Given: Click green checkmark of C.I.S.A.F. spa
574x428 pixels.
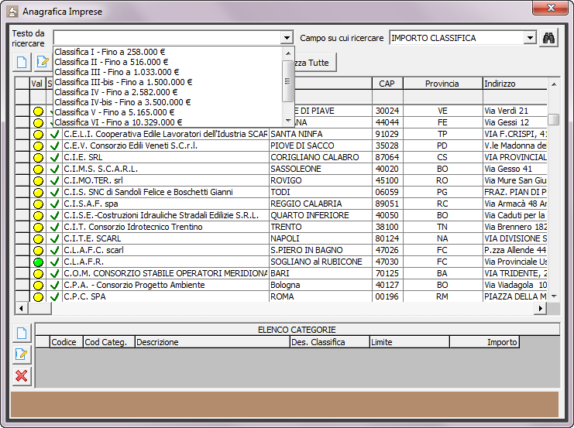Looking at the screenshot, I should [x=54, y=204].
